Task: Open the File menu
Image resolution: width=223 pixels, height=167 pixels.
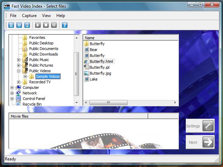Action: [x=13, y=16]
